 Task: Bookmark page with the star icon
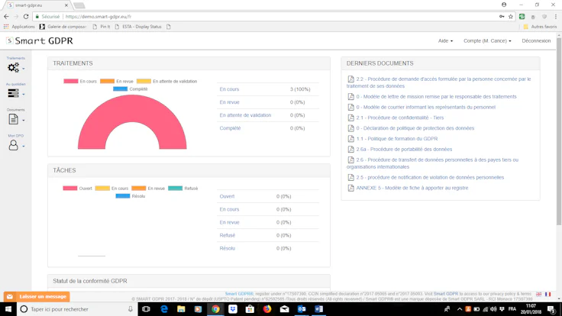coord(510,17)
